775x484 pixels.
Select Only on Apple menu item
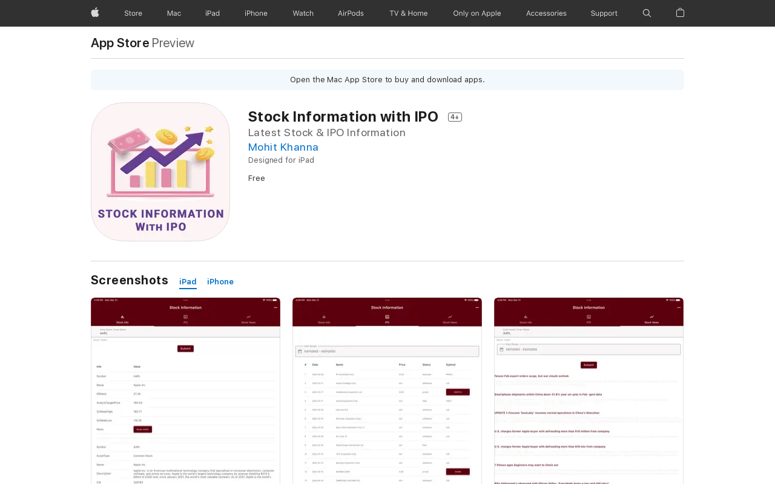coord(477,13)
